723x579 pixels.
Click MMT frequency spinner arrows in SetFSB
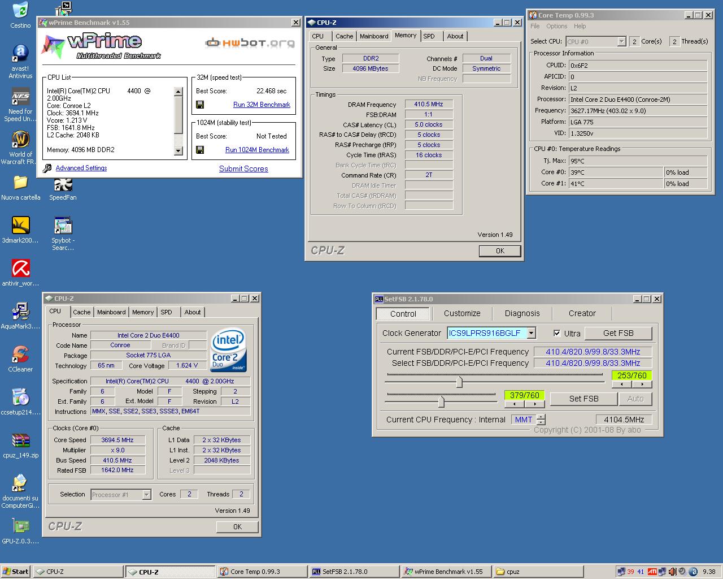point(541,420)
